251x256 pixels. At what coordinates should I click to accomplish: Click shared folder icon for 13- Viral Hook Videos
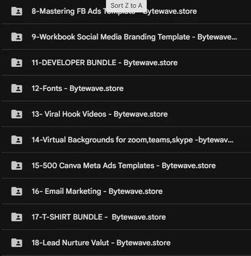pos(17,114)
